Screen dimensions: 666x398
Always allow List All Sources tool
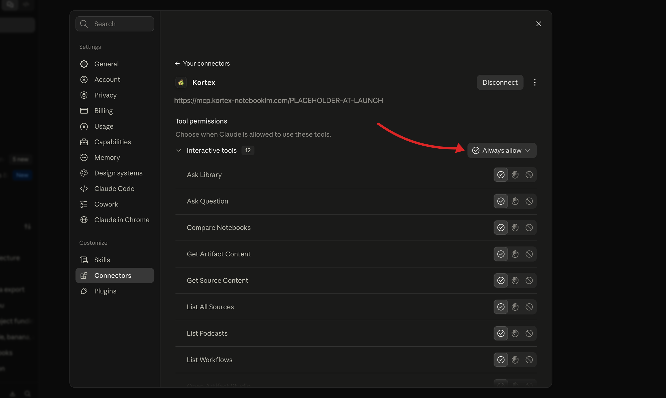click(x=501, y=307)
